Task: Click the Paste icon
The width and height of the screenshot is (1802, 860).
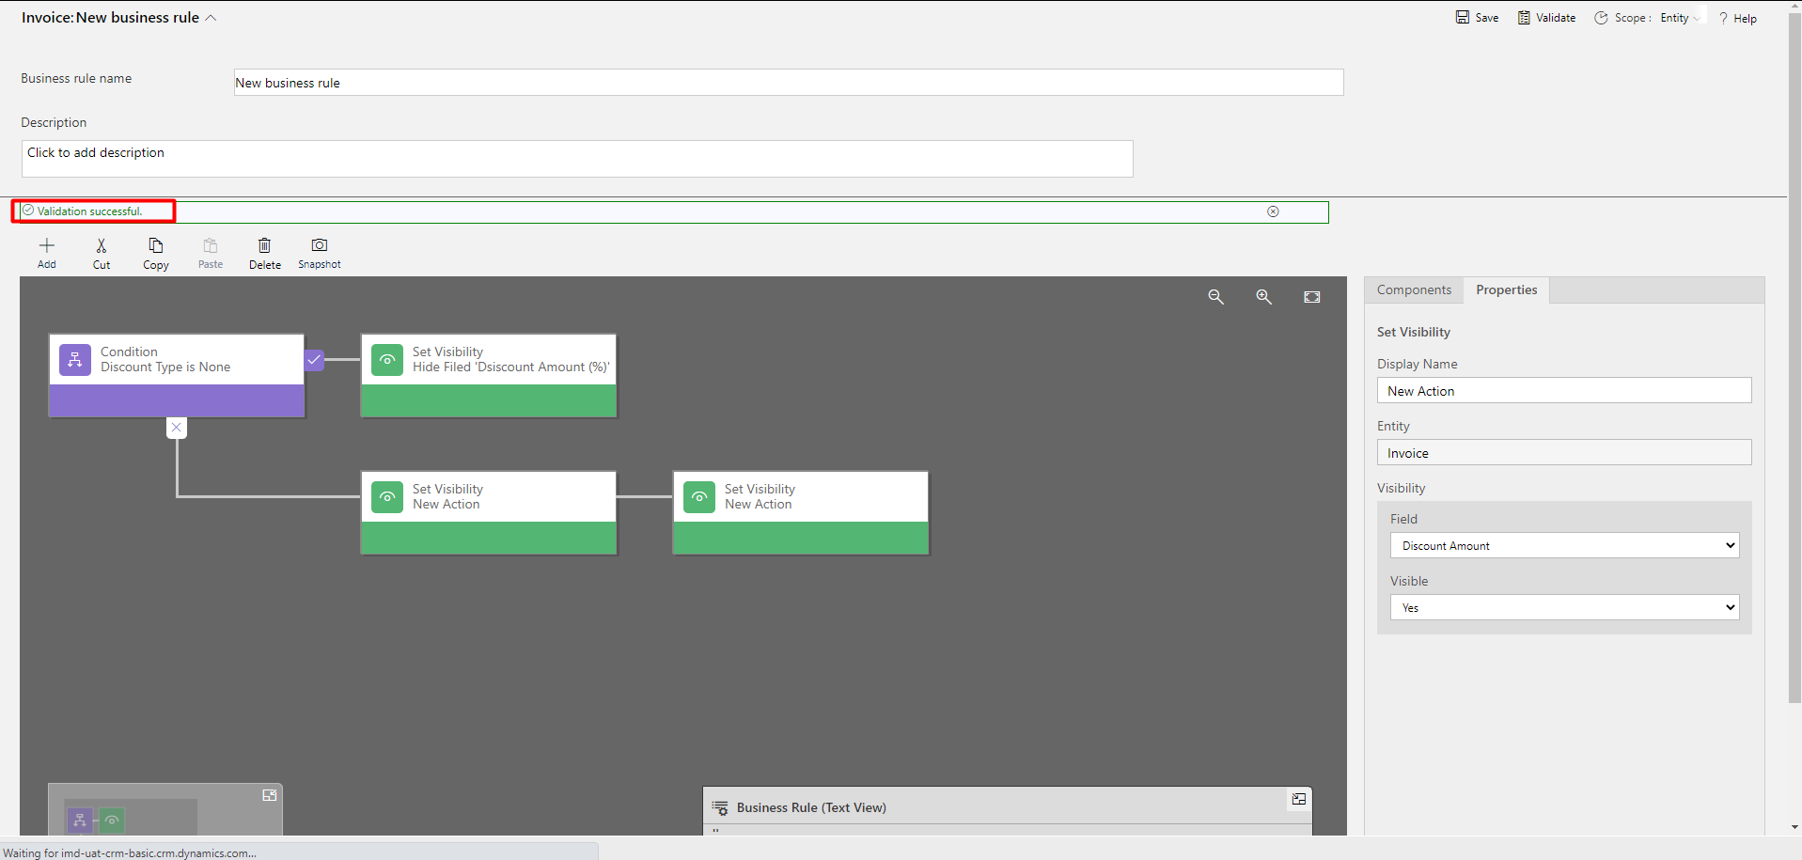Action: [x=210, y=252]
